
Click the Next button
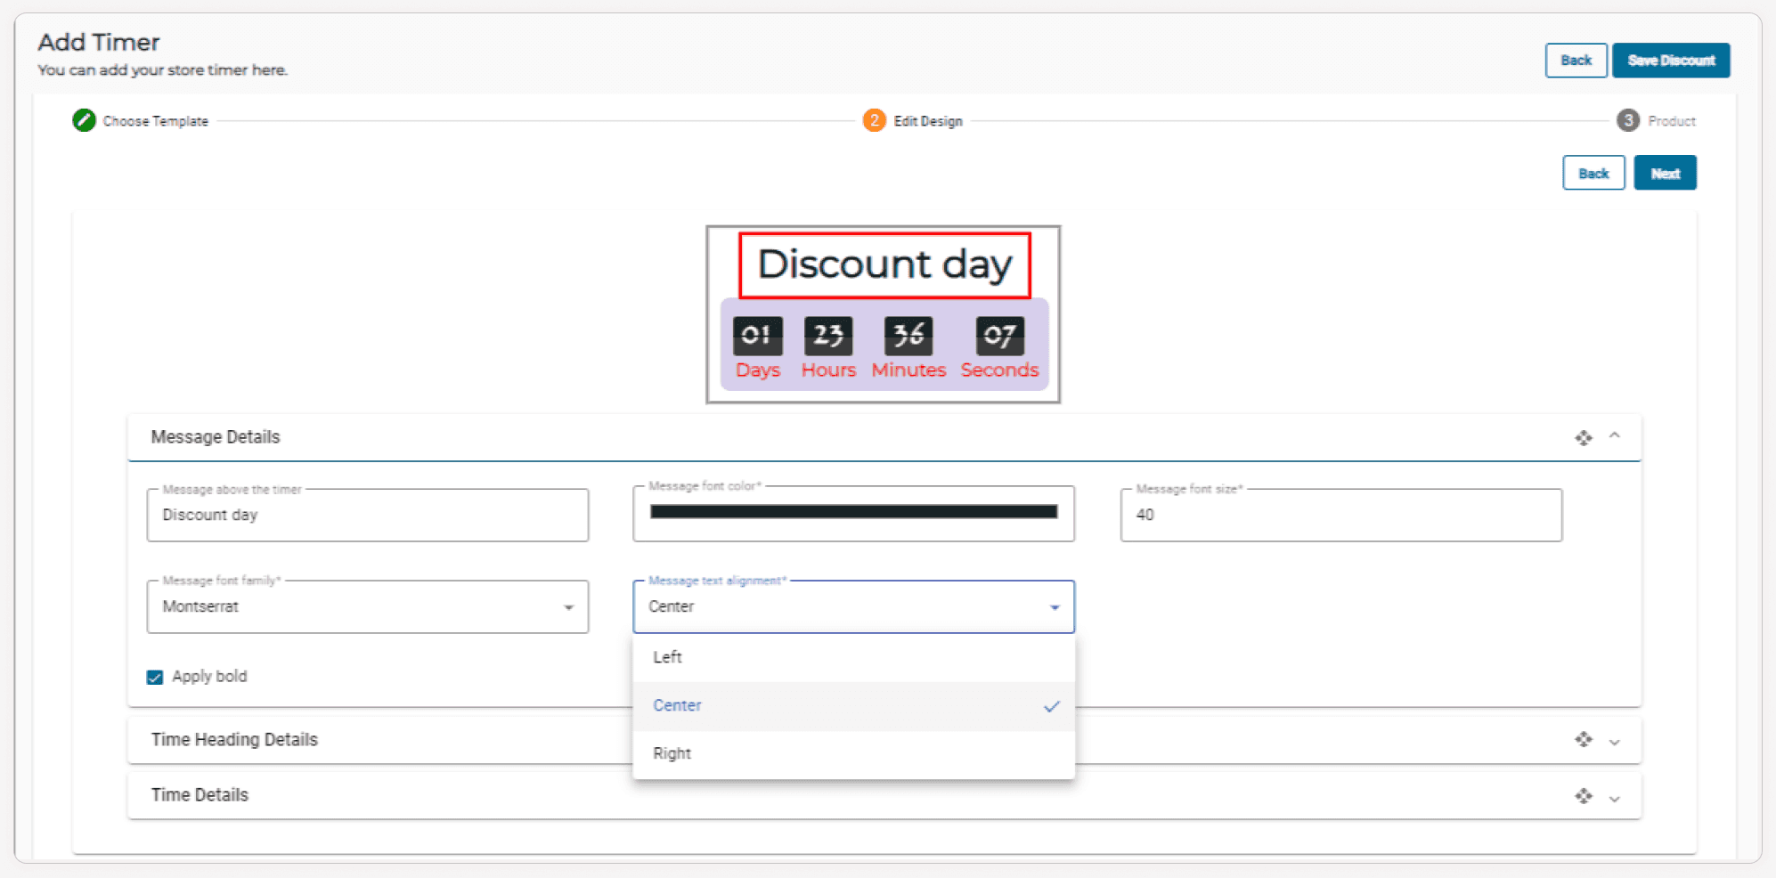click(x=1664, y=174)
